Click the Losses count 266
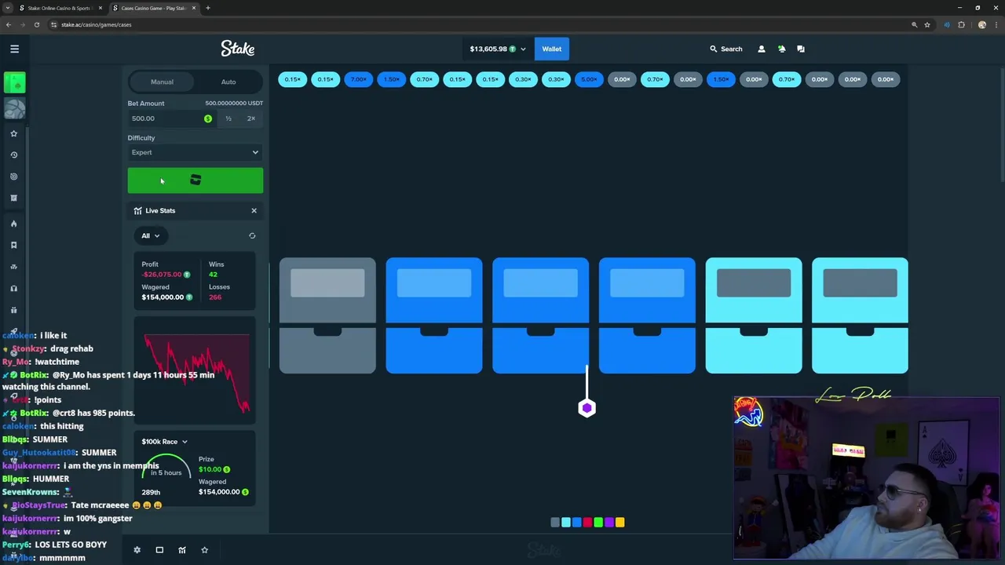This screenshot has height=565, width=1005. [215, 297]
